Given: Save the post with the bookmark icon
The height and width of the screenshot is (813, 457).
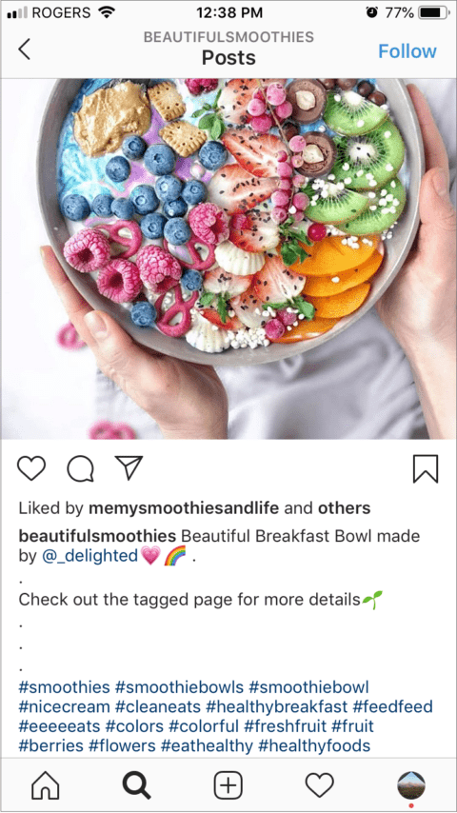Looking at the screenshot, I should coord(426,468).
